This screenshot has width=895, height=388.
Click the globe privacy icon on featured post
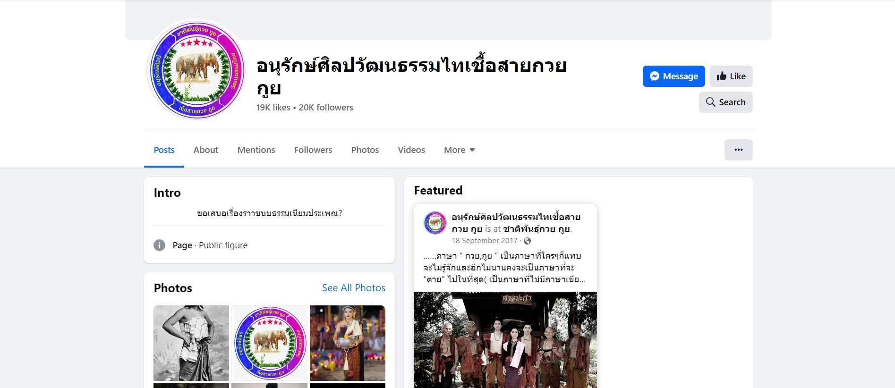click(x=528, y=241)
